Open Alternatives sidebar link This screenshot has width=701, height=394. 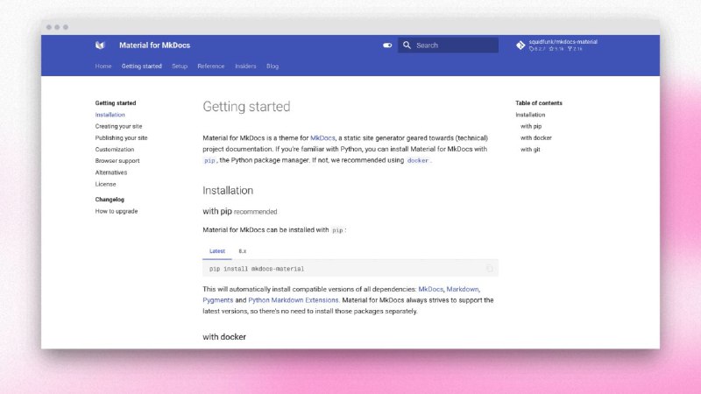111,172
